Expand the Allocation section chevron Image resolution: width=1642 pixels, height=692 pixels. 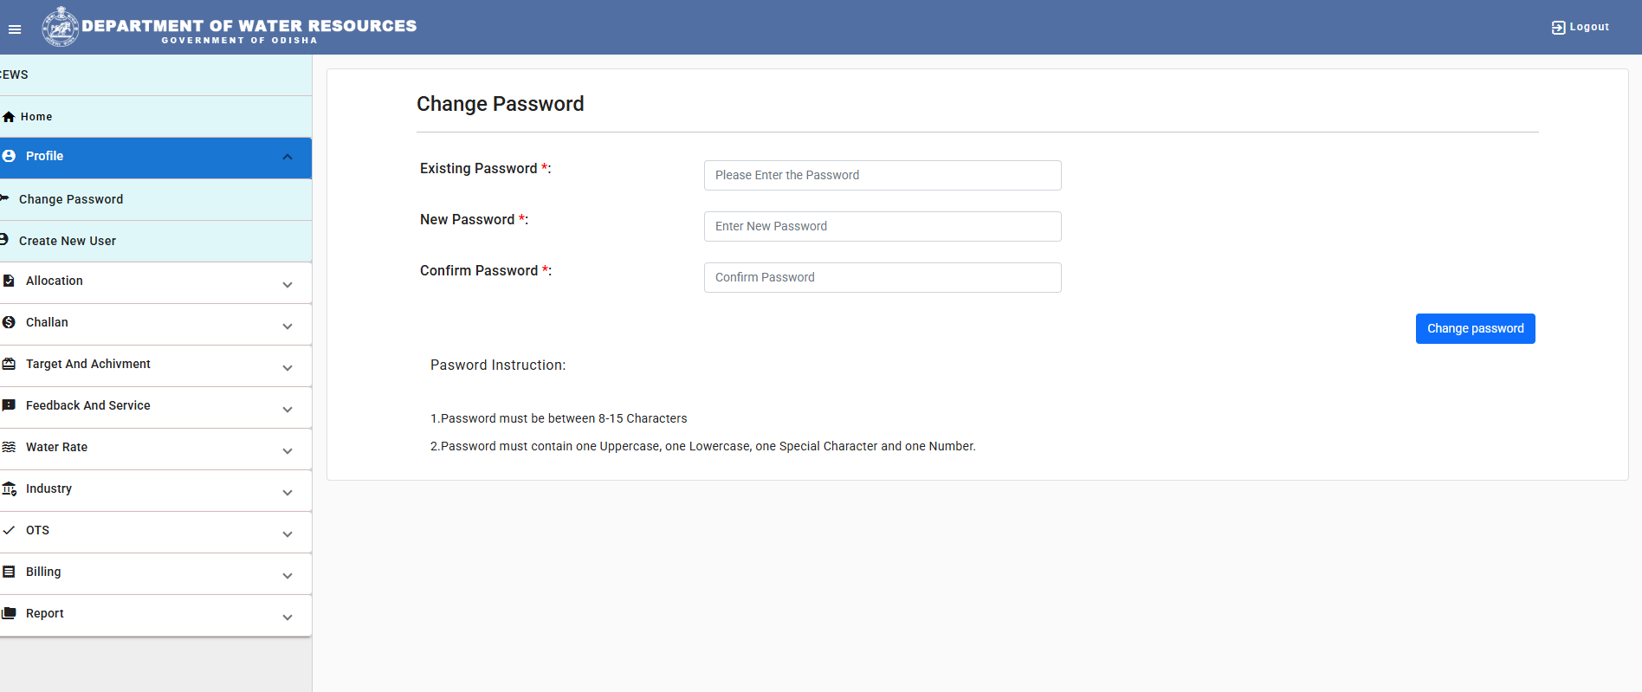288,285
